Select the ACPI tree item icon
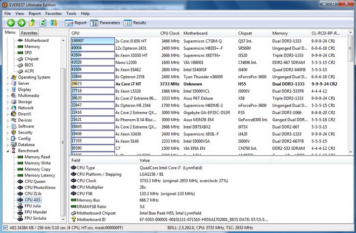This screenshot has height=233, width=356. [x=20, y=71]
